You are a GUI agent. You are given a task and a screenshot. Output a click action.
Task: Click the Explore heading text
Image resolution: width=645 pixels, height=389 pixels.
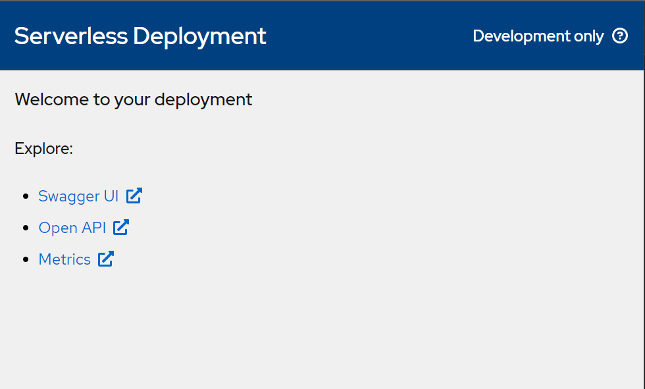point(43,148)
